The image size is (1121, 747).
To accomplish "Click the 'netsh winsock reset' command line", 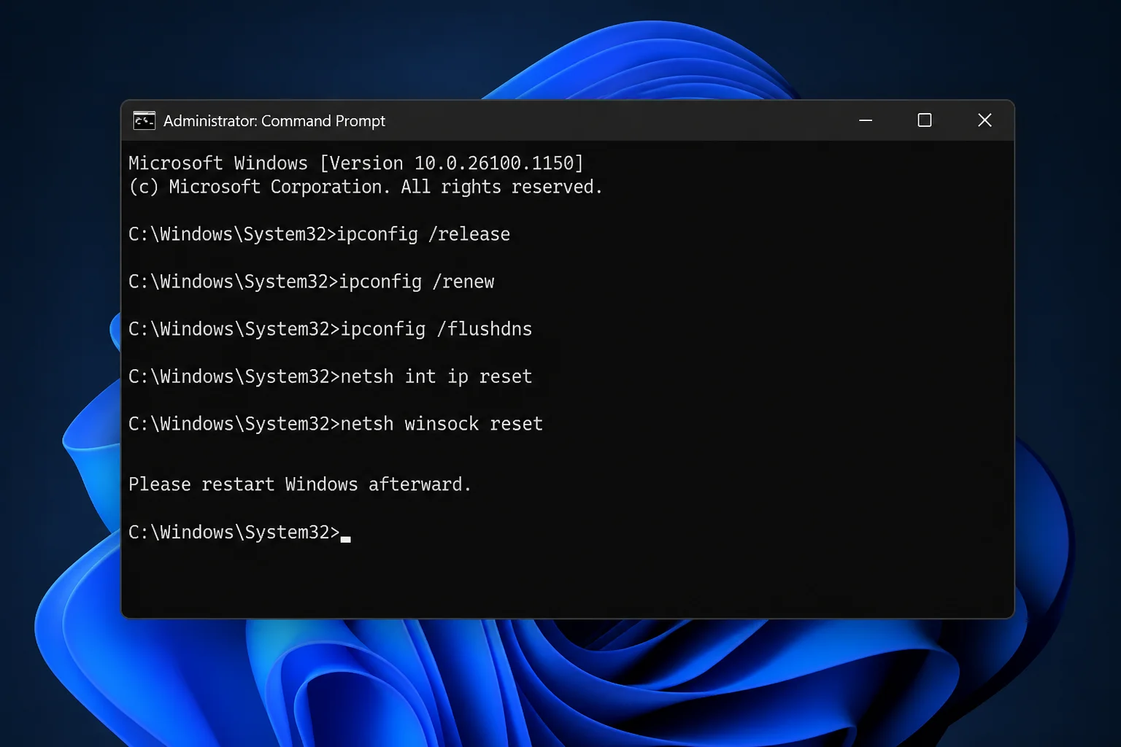I will coord(336,425).
